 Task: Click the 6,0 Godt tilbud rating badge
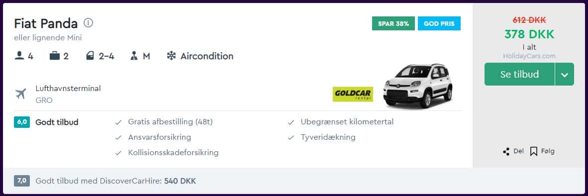[22, 122]
